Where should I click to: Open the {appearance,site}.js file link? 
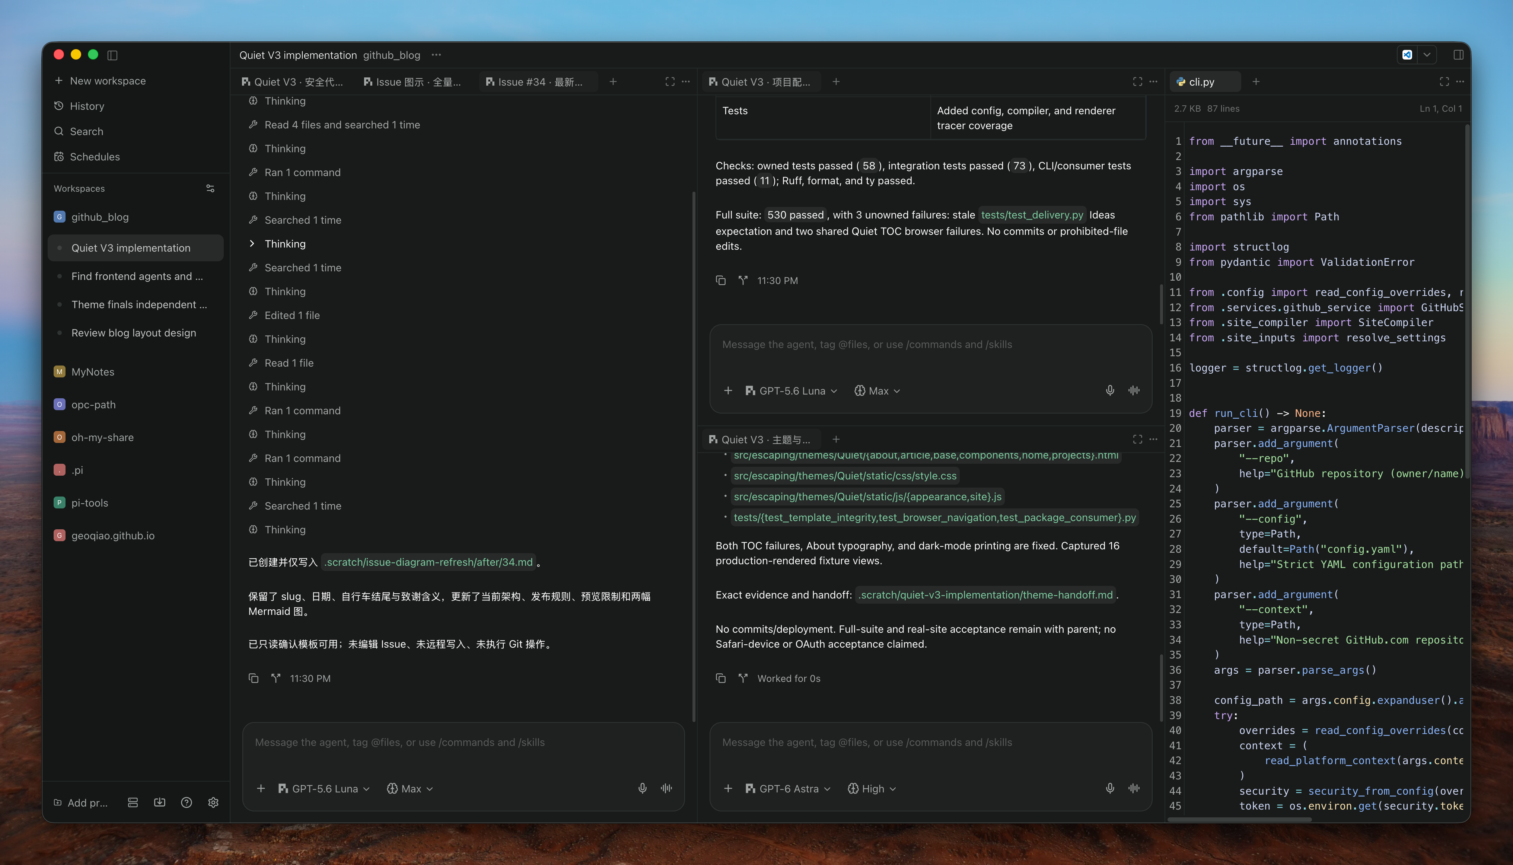click(867, 496)
